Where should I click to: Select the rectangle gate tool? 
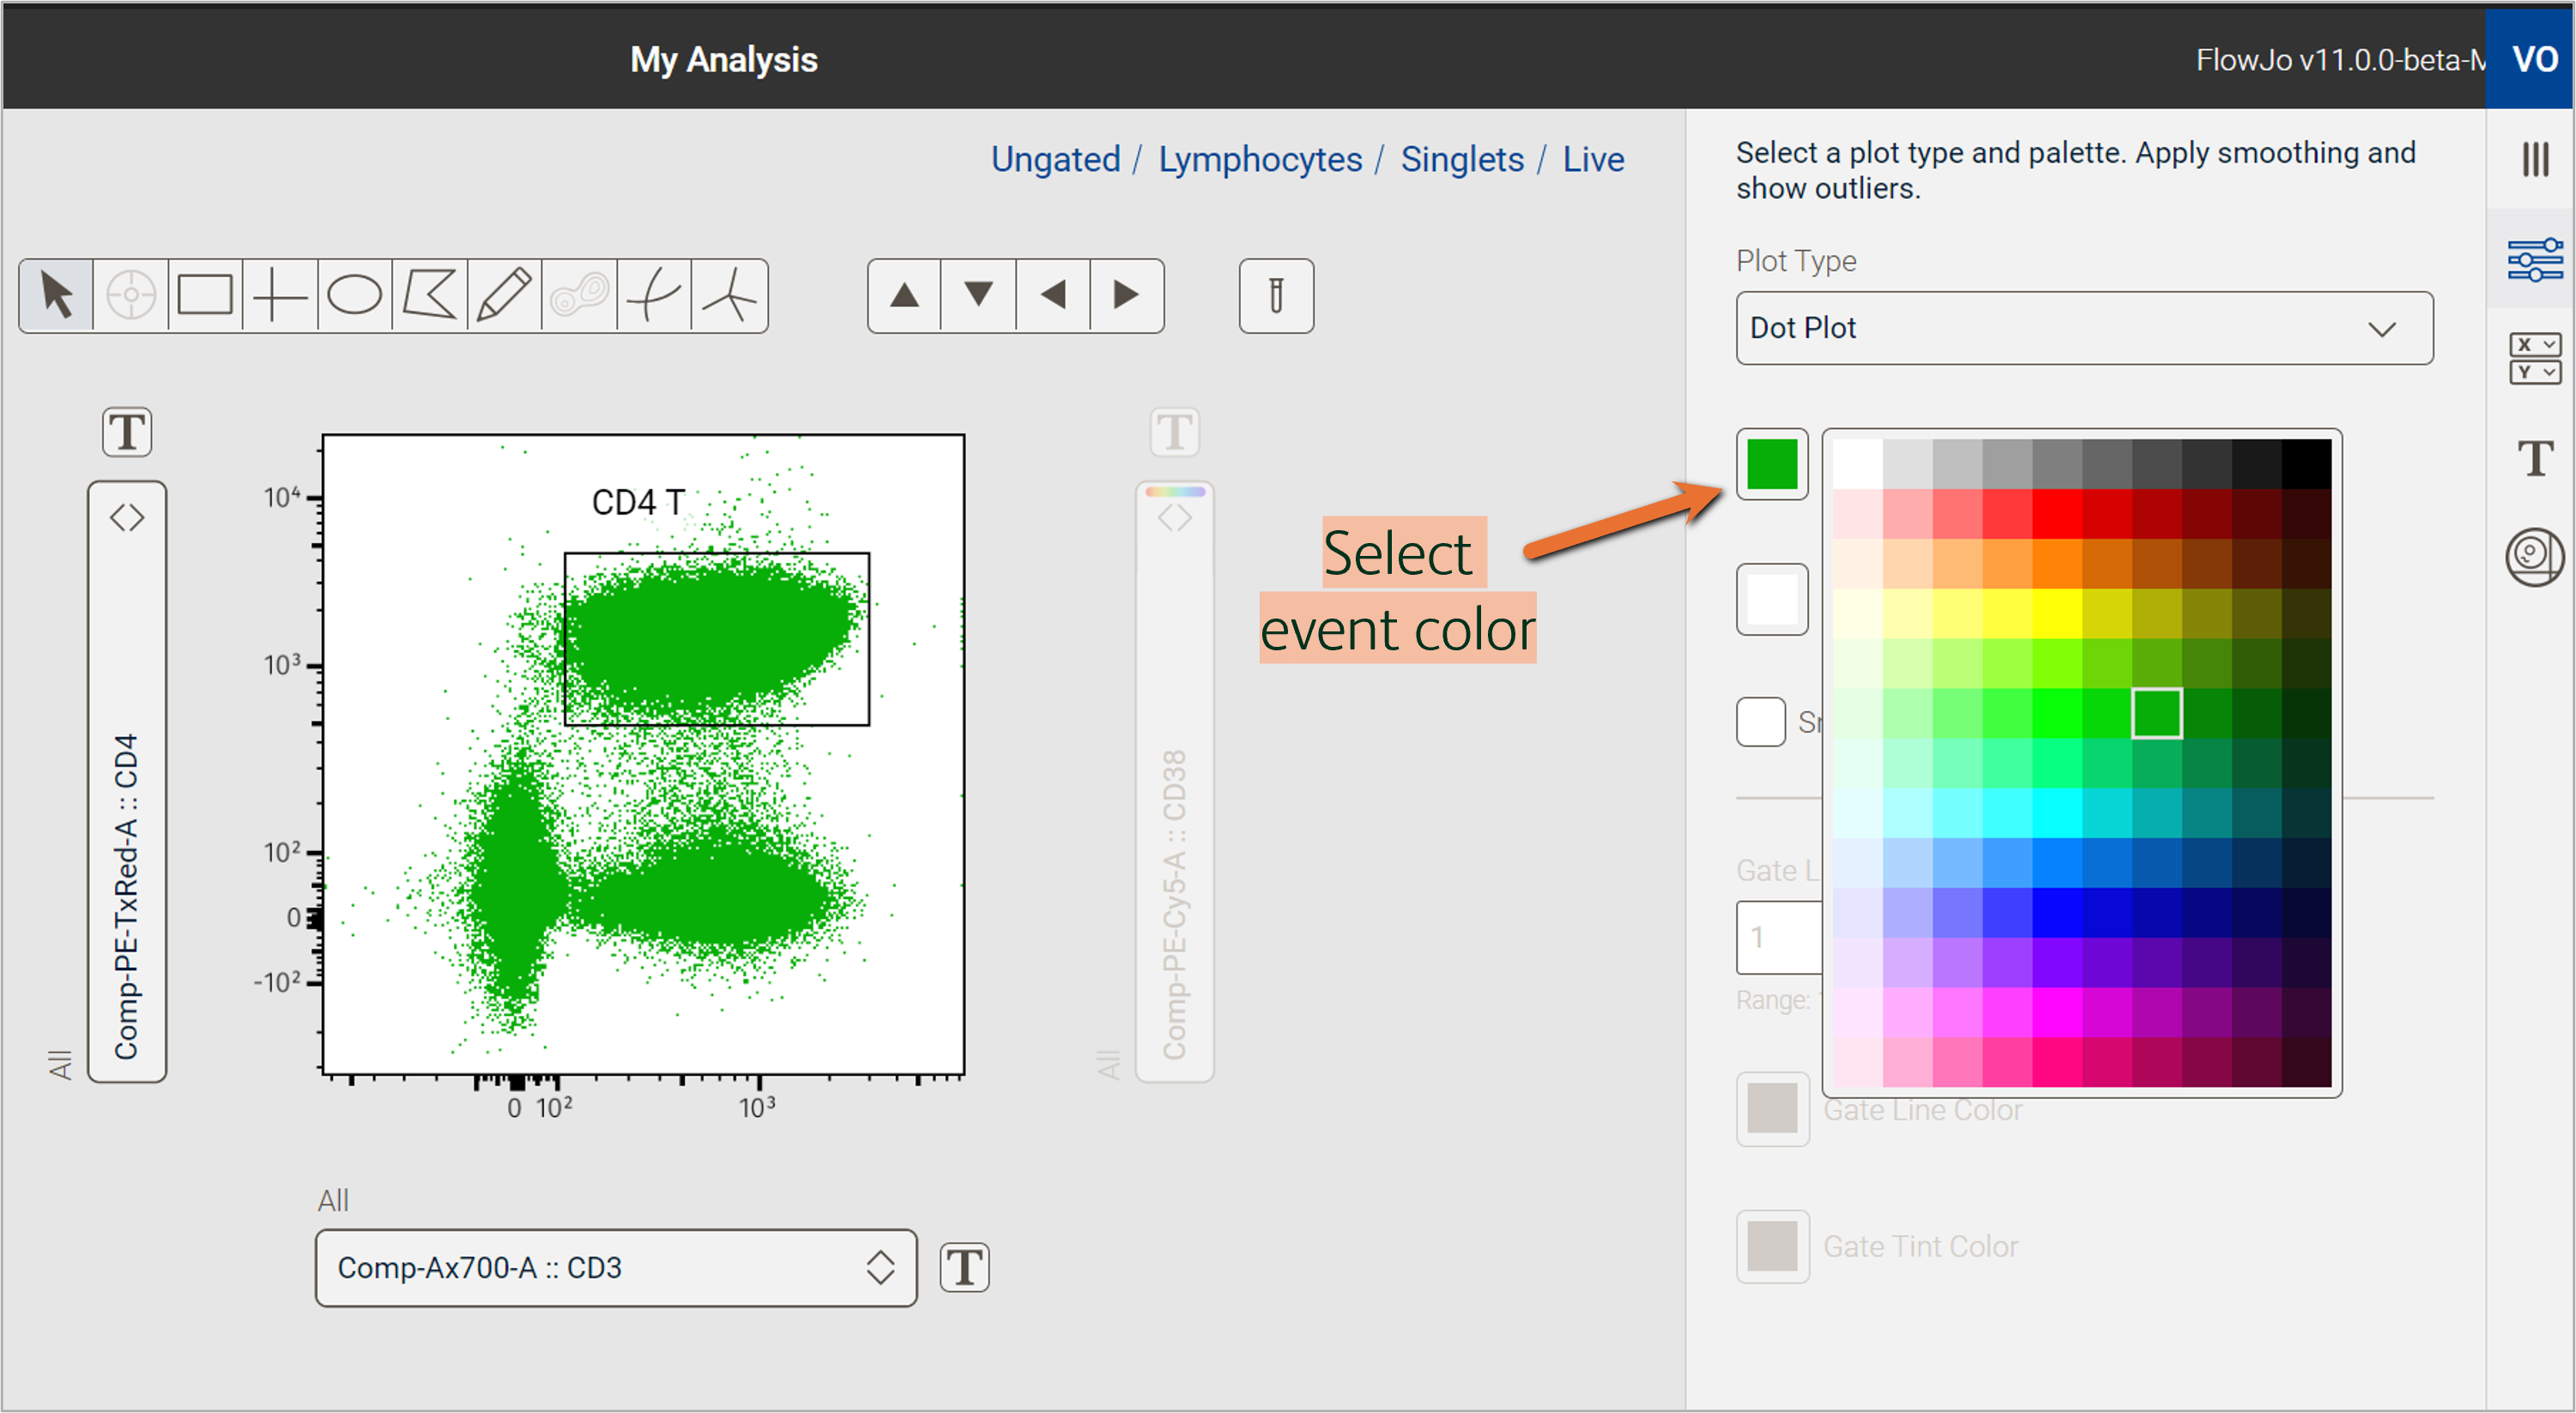[x=204, y=295]
